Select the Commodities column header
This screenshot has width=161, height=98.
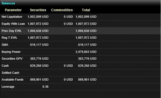click(x=62, y=10)
